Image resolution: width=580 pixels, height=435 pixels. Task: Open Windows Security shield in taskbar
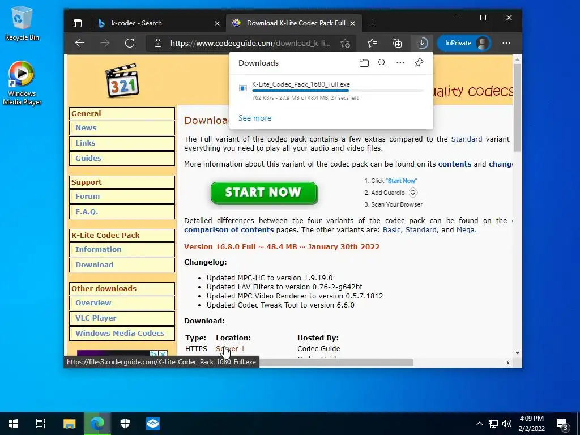click(125, 424)
